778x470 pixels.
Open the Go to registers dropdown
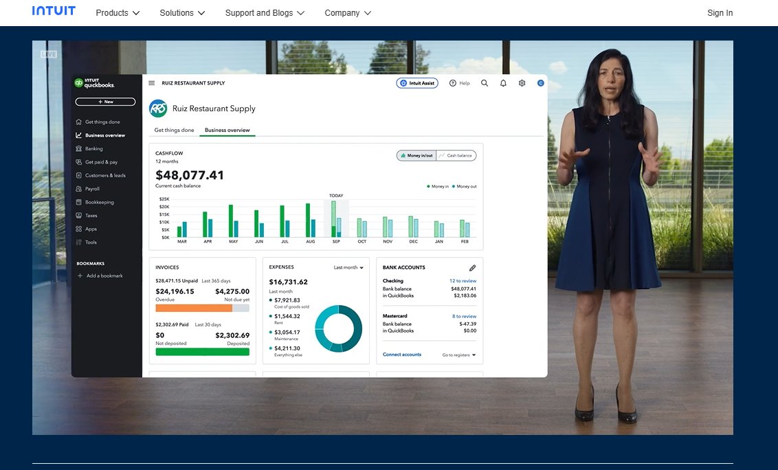pos(459,355)
